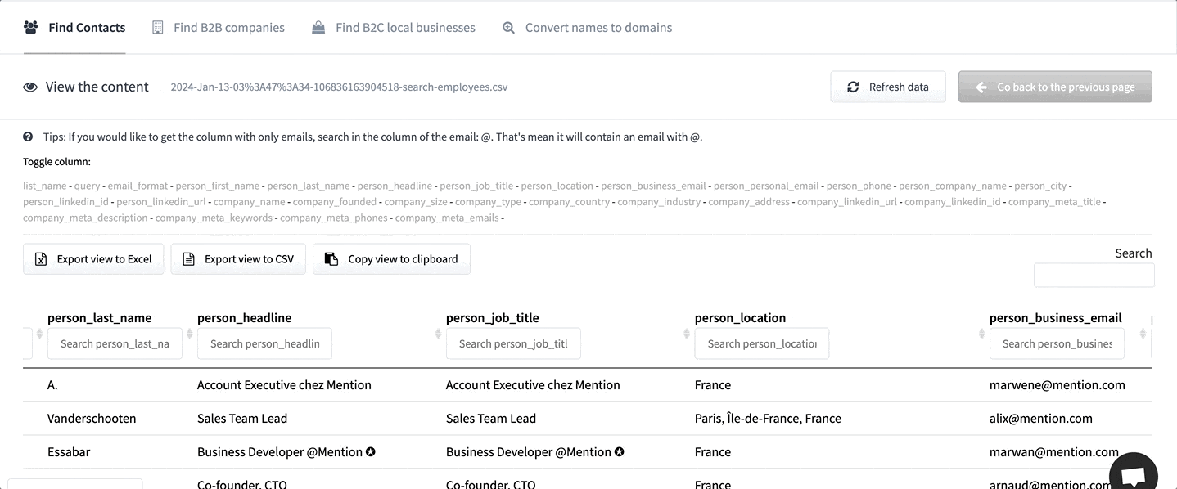Click the magnifier icon beside Convert names to domains
Viewport: 1177px width, 489px height.
(x=508, y=27)
